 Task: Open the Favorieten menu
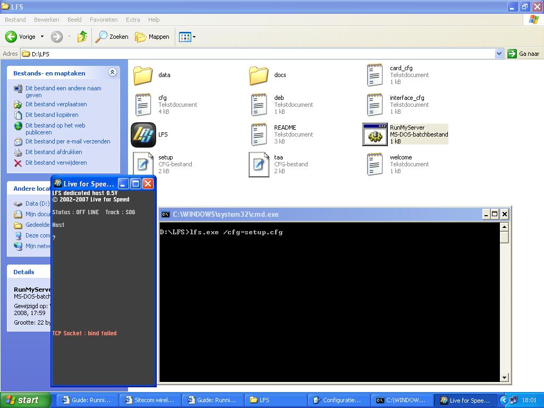click(x=104, y=20)
